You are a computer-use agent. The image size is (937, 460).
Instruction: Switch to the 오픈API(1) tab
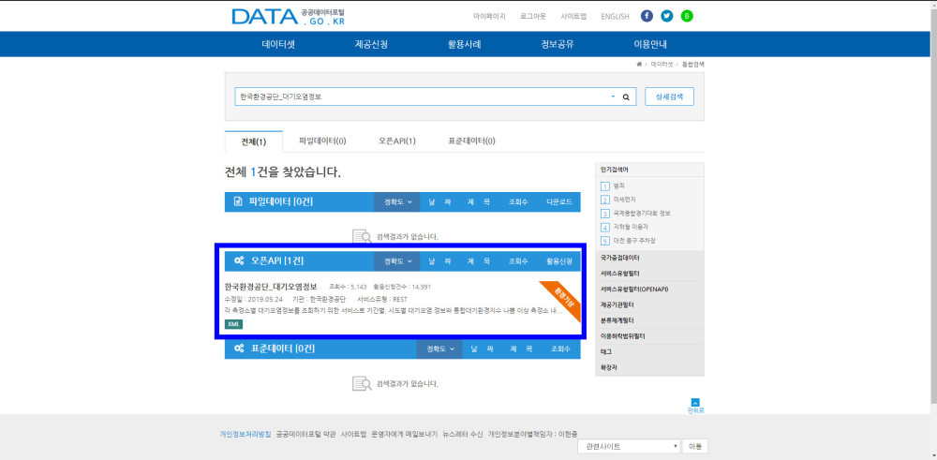[396, 141]
